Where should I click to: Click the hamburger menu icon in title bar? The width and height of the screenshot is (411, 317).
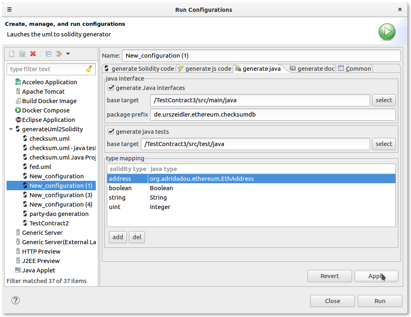9,10
